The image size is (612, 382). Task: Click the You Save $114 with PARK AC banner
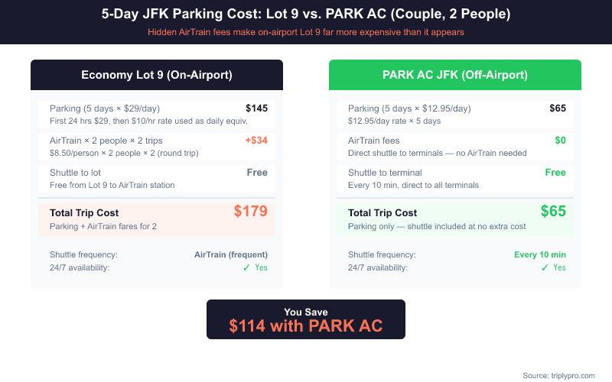pos(306,319)
